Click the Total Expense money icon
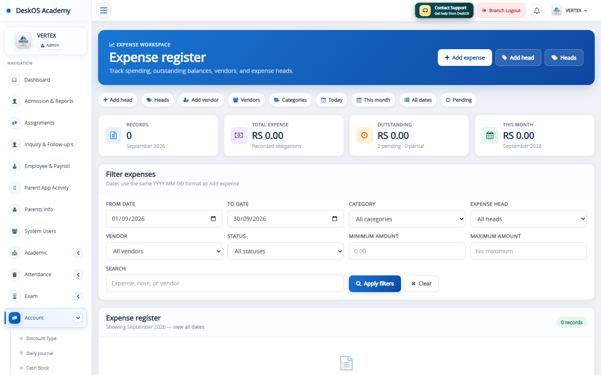 pyautogui.click(x=239, y=135)
